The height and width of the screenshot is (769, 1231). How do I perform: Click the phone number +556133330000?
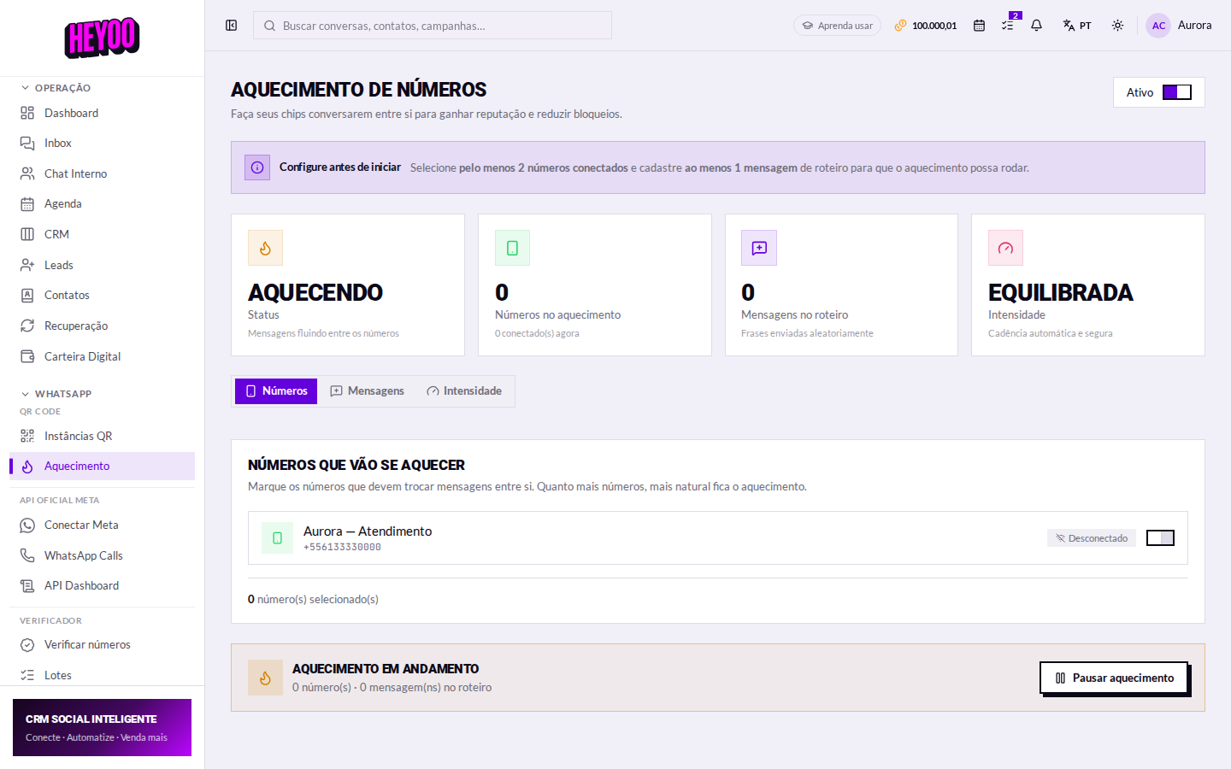pos(342,548)
